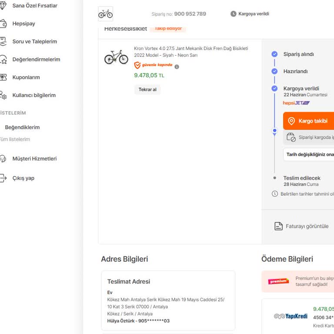Image resolution: width=334 pixels, height=334 pixels.
Task: Click the info icon beside Belirtilen tarihler
Action: pyautogui.click(x=274, y=194)
